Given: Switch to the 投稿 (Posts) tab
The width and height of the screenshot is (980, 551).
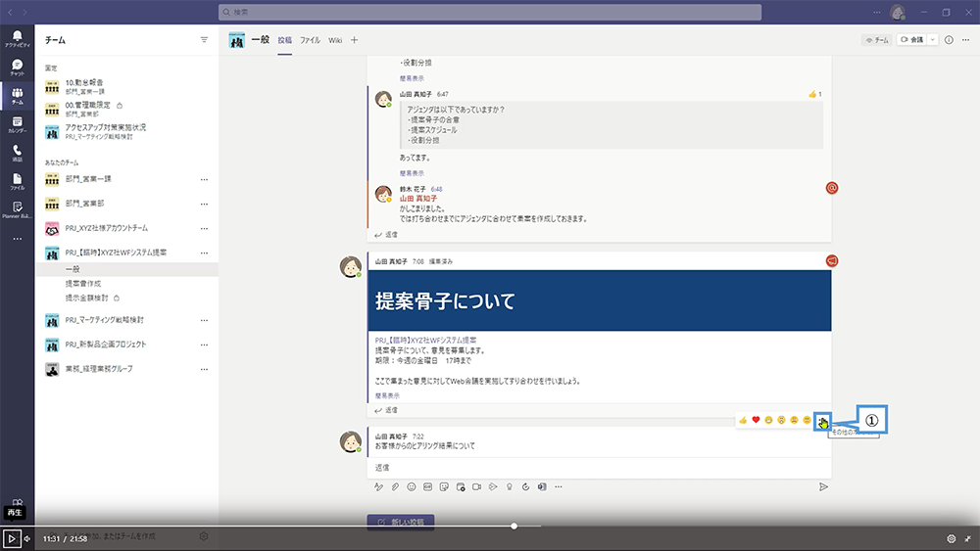Looking at the screenshot, I should pyautogui.click(x=285, y=40).
